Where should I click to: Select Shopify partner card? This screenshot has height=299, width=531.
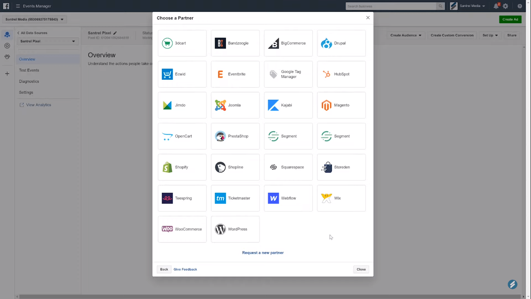(x=182, y=167)
